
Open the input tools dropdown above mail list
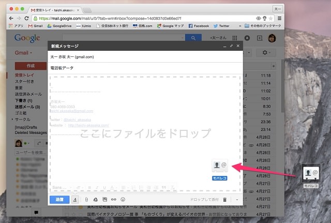pyautogui.click(x=249, y=52)
